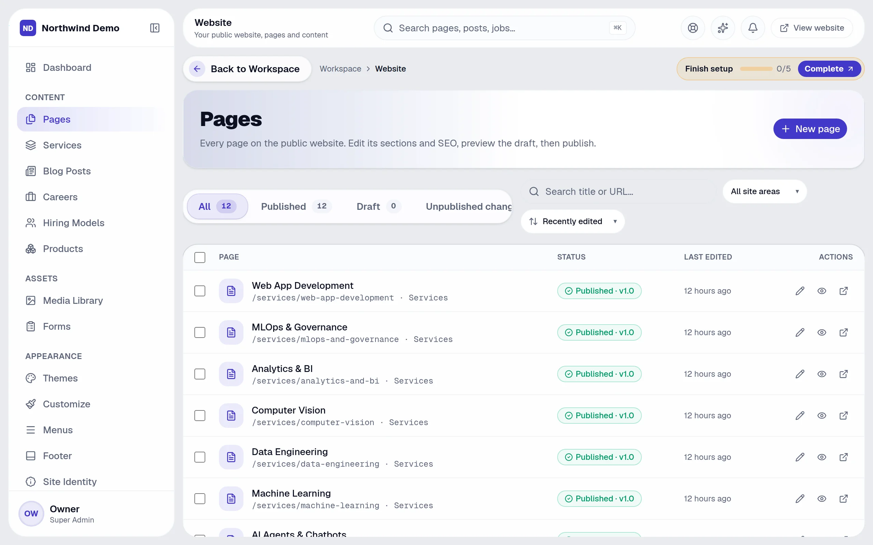Screen dimensions: 873x545
Task: Check the select-all pages checkbox
Action: click(x=199, y=257)
